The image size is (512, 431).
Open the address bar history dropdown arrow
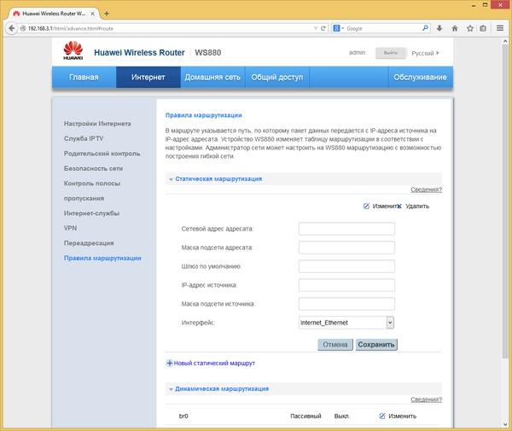(316, 28)
